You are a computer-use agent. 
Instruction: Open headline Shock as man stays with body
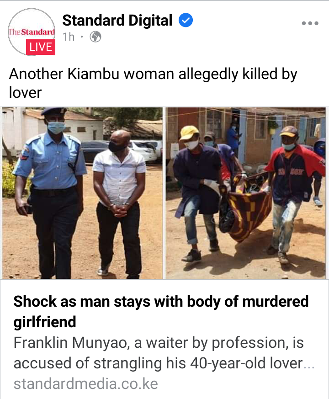tap(161, 312)
